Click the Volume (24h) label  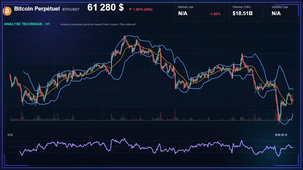pyautogui.click(x=241, y=7)
